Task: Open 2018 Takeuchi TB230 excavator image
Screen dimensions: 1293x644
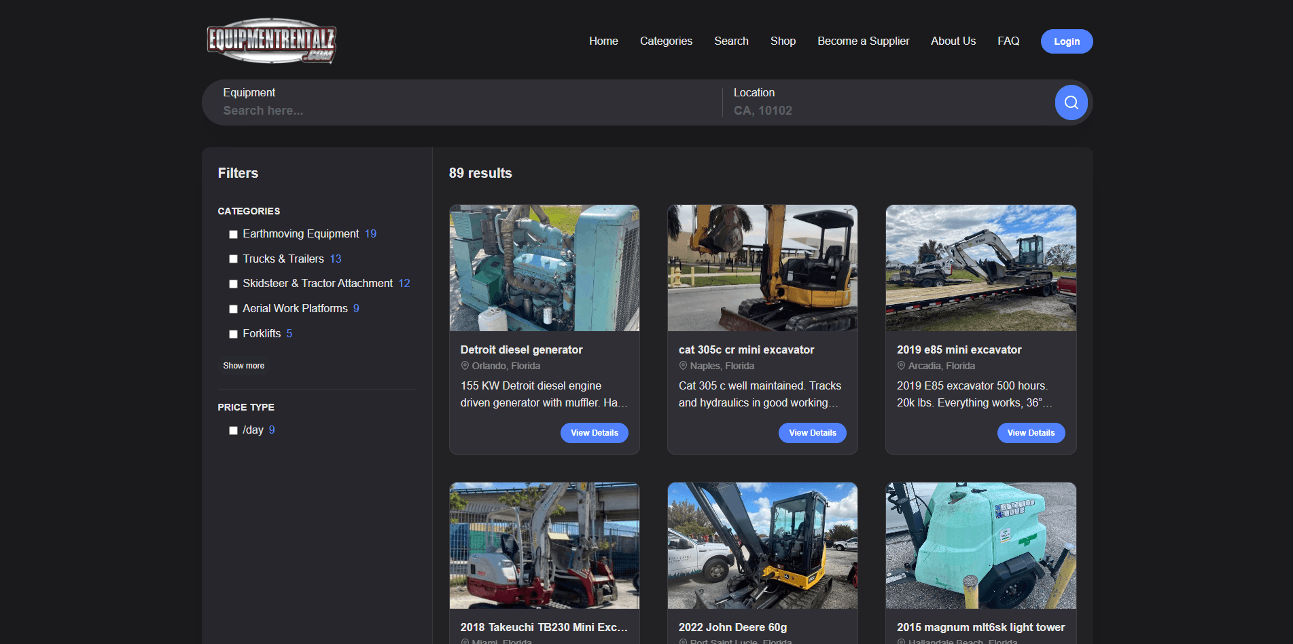Action: pos(544,546)
